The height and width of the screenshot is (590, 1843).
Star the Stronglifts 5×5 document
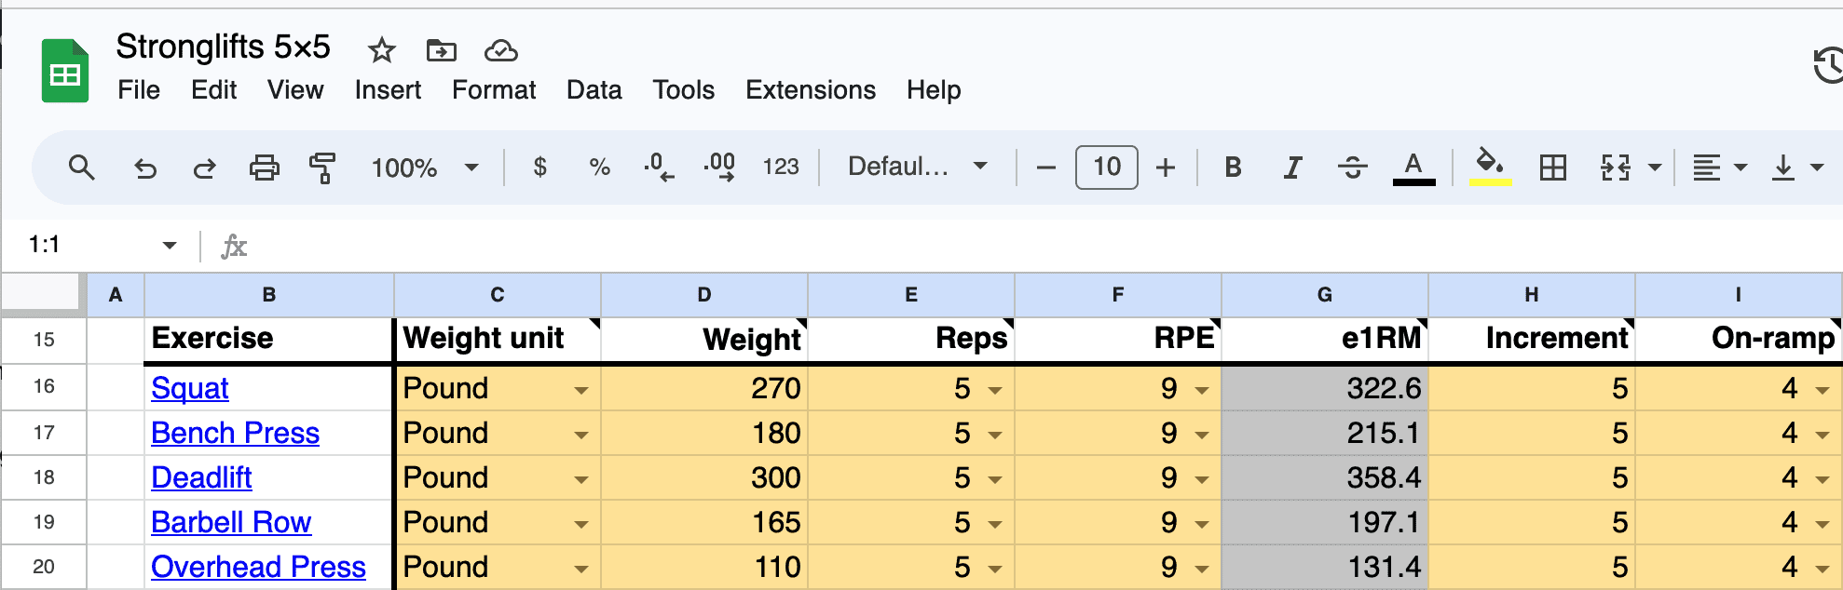pos(381,50)
